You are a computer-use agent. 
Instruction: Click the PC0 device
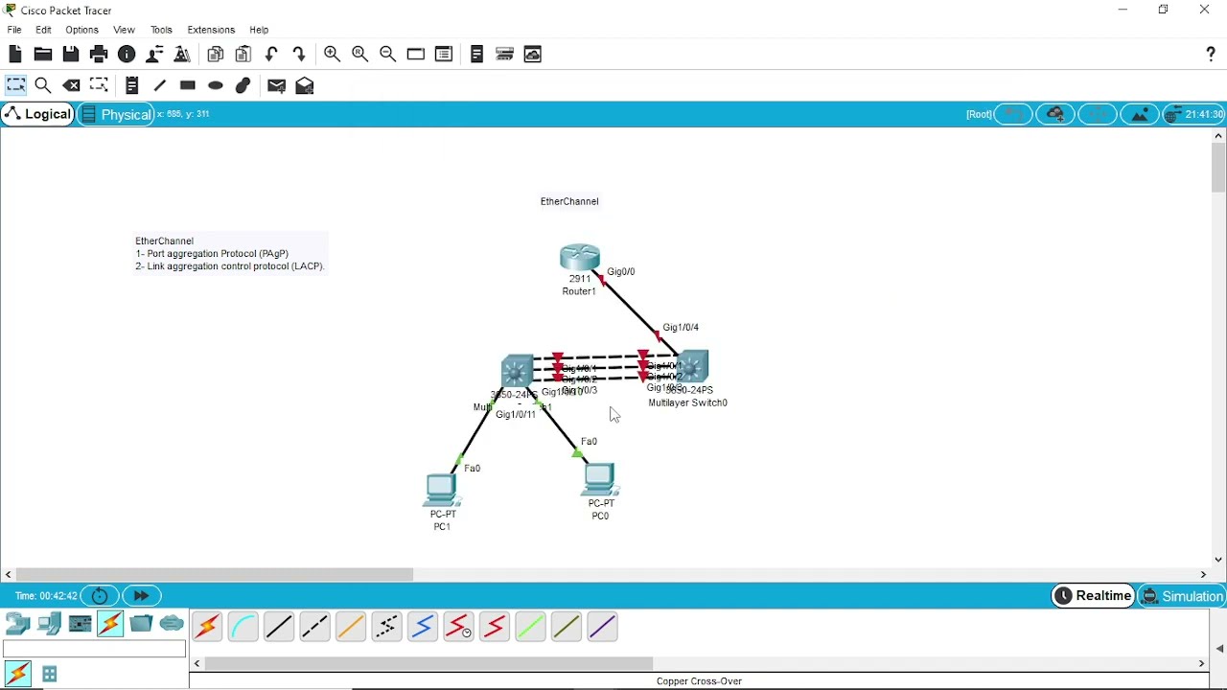[x=599, y=479]
